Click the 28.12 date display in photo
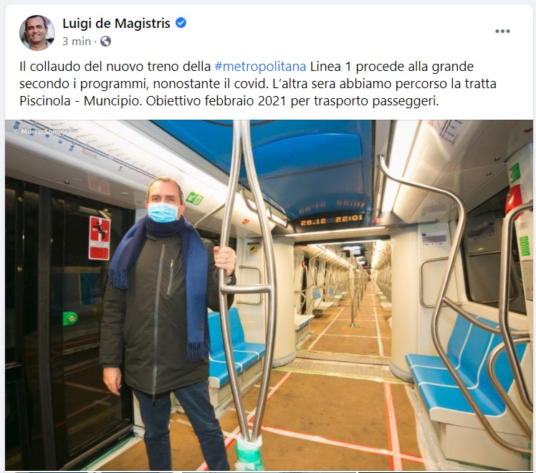Screen dimensions: 536x473 313,222
